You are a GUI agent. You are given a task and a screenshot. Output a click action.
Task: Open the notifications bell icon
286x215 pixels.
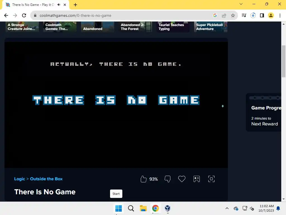tap(278, 208)
